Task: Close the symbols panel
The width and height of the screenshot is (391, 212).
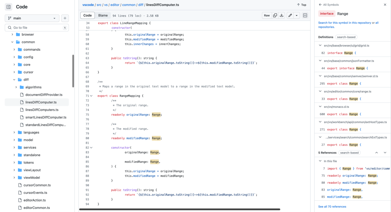Action: 385,5
